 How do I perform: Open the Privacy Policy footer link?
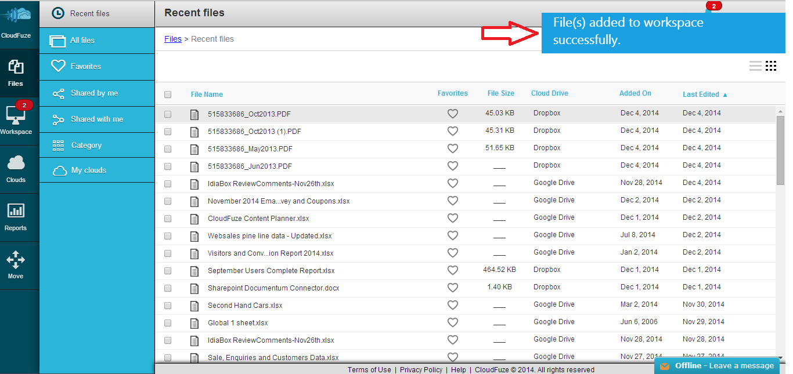click(x=421, y=369)
